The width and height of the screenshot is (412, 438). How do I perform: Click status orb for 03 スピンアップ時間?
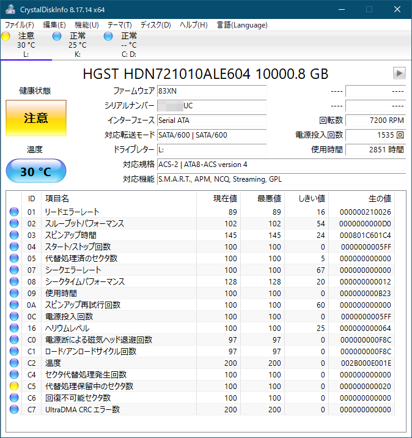tap(14, 235)
